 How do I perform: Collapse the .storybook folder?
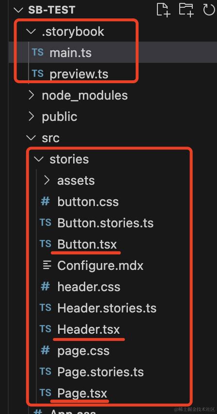tap(31, 32)
